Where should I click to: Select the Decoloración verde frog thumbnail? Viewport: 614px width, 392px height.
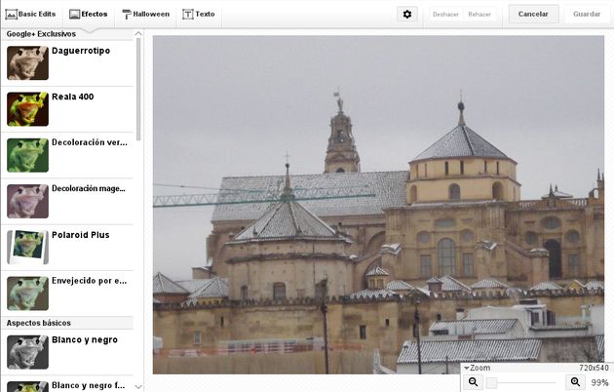28,155
